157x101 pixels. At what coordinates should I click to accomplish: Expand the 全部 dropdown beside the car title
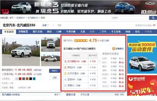coord(45,25)
